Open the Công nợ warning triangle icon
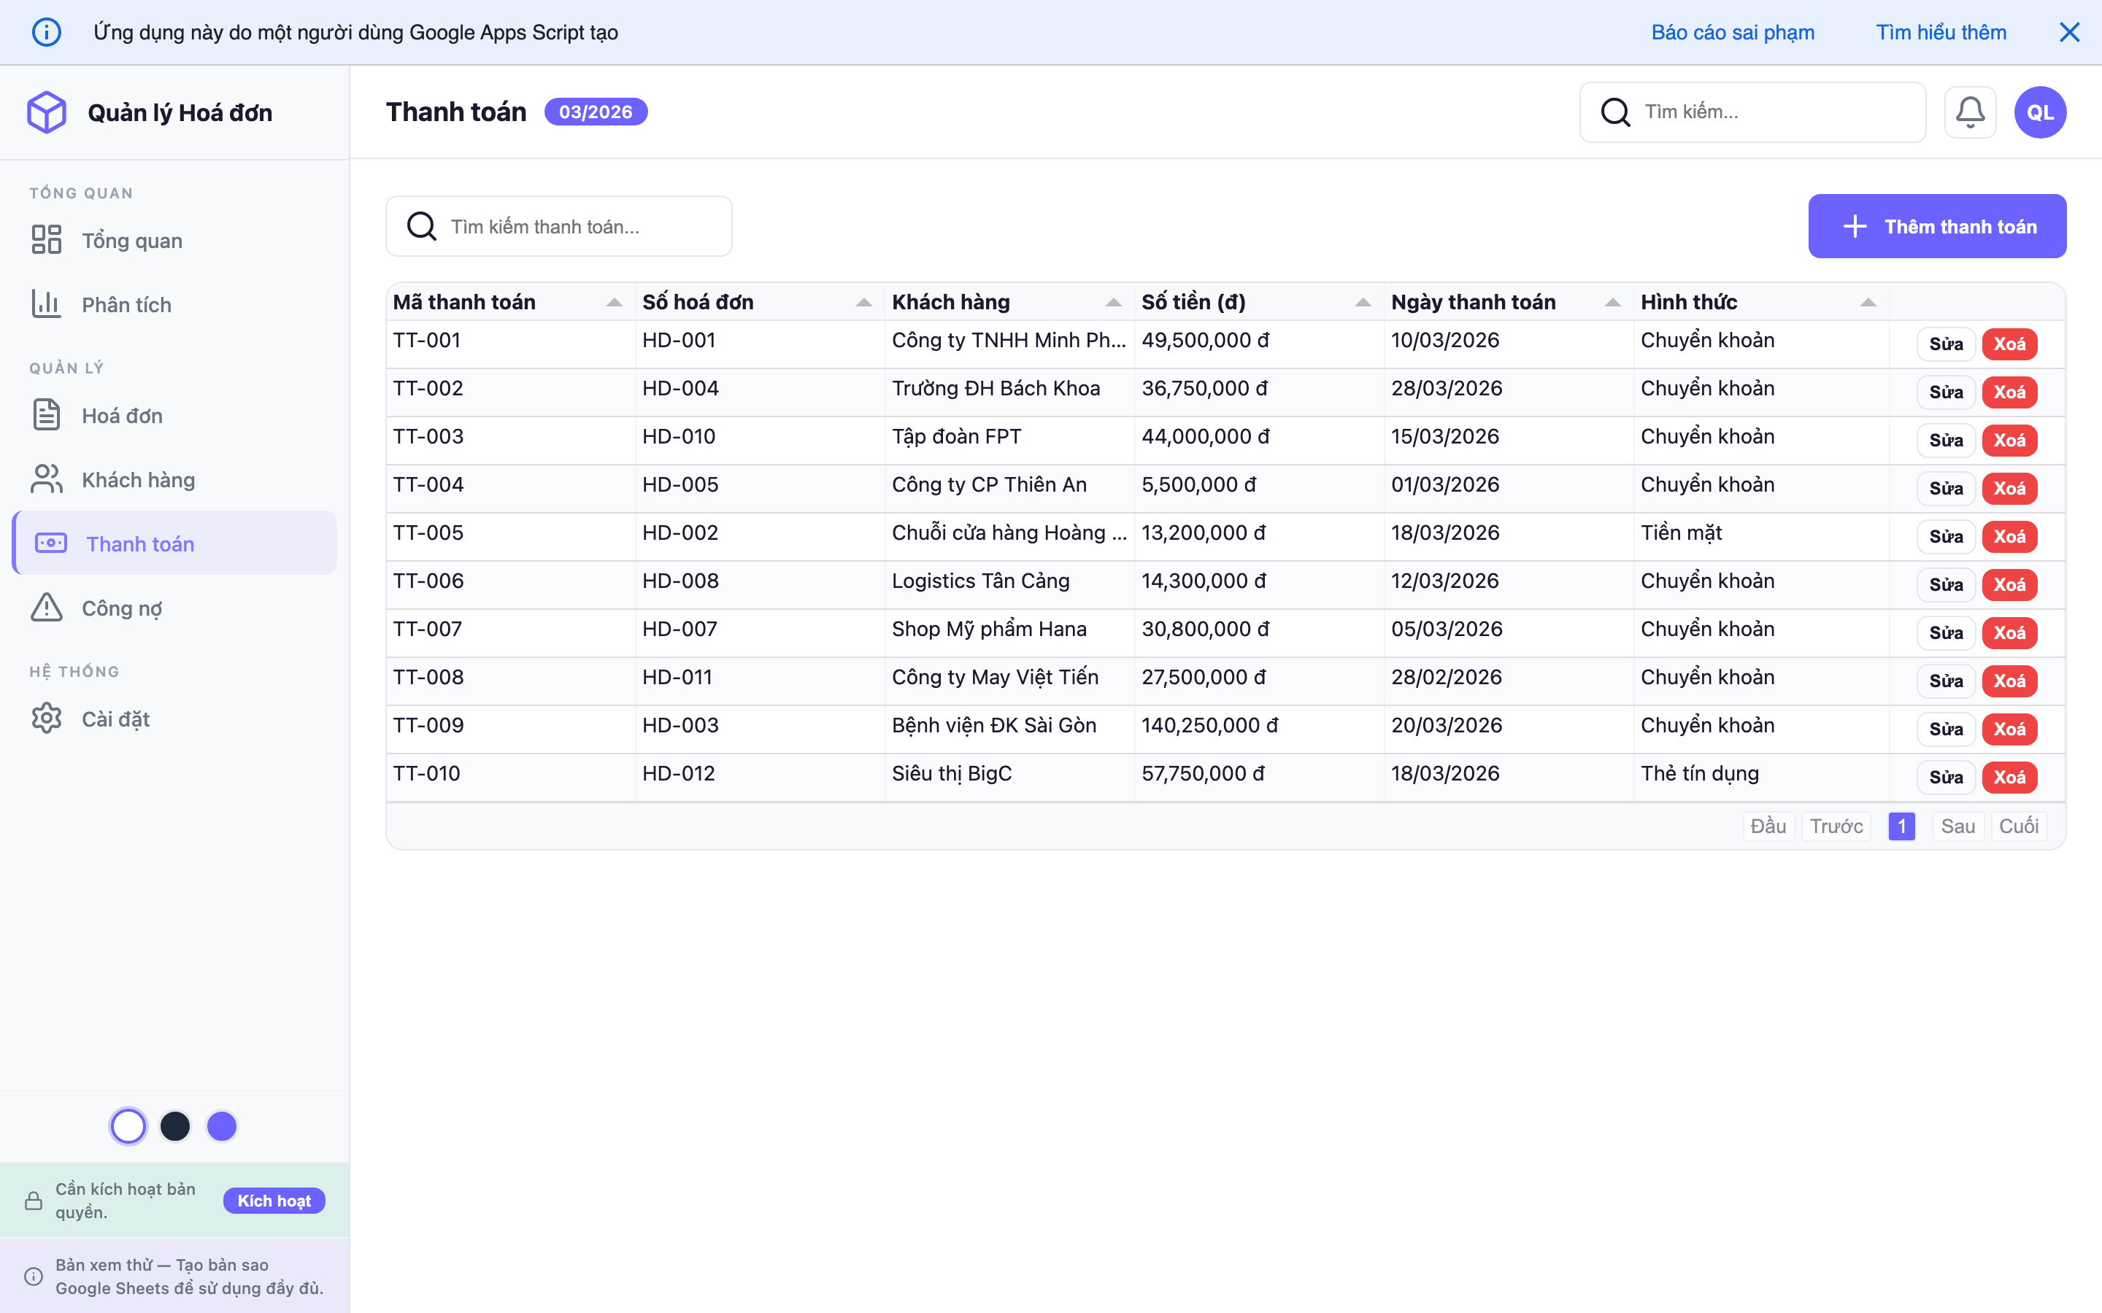Screen dimensions: 2102x1313 coord(47,607)
